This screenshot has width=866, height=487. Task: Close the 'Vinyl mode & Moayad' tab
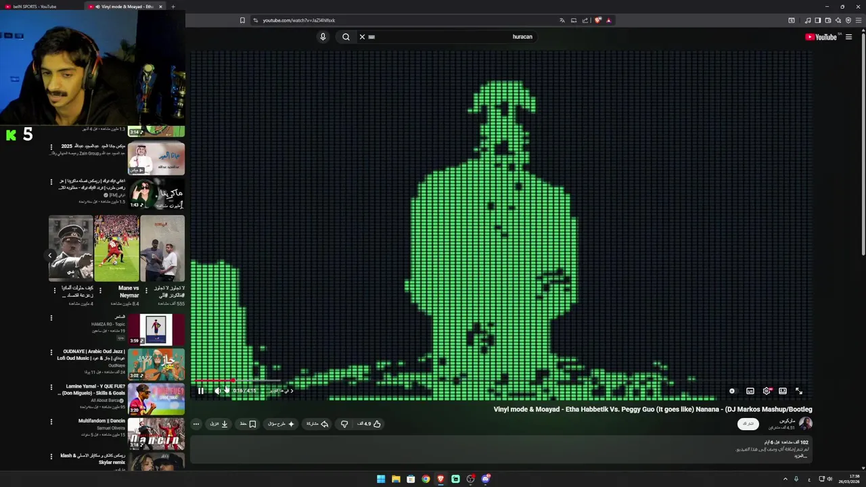click(x=160, y=7)
